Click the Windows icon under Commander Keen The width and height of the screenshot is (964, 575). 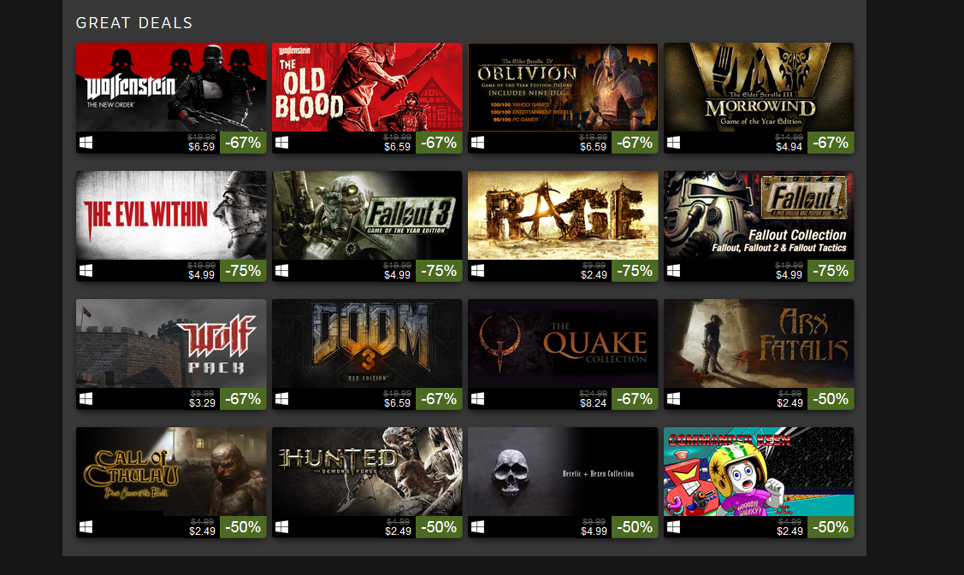point(674,527)
